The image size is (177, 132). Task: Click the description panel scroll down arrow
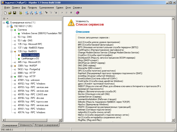tap(173, 120)
